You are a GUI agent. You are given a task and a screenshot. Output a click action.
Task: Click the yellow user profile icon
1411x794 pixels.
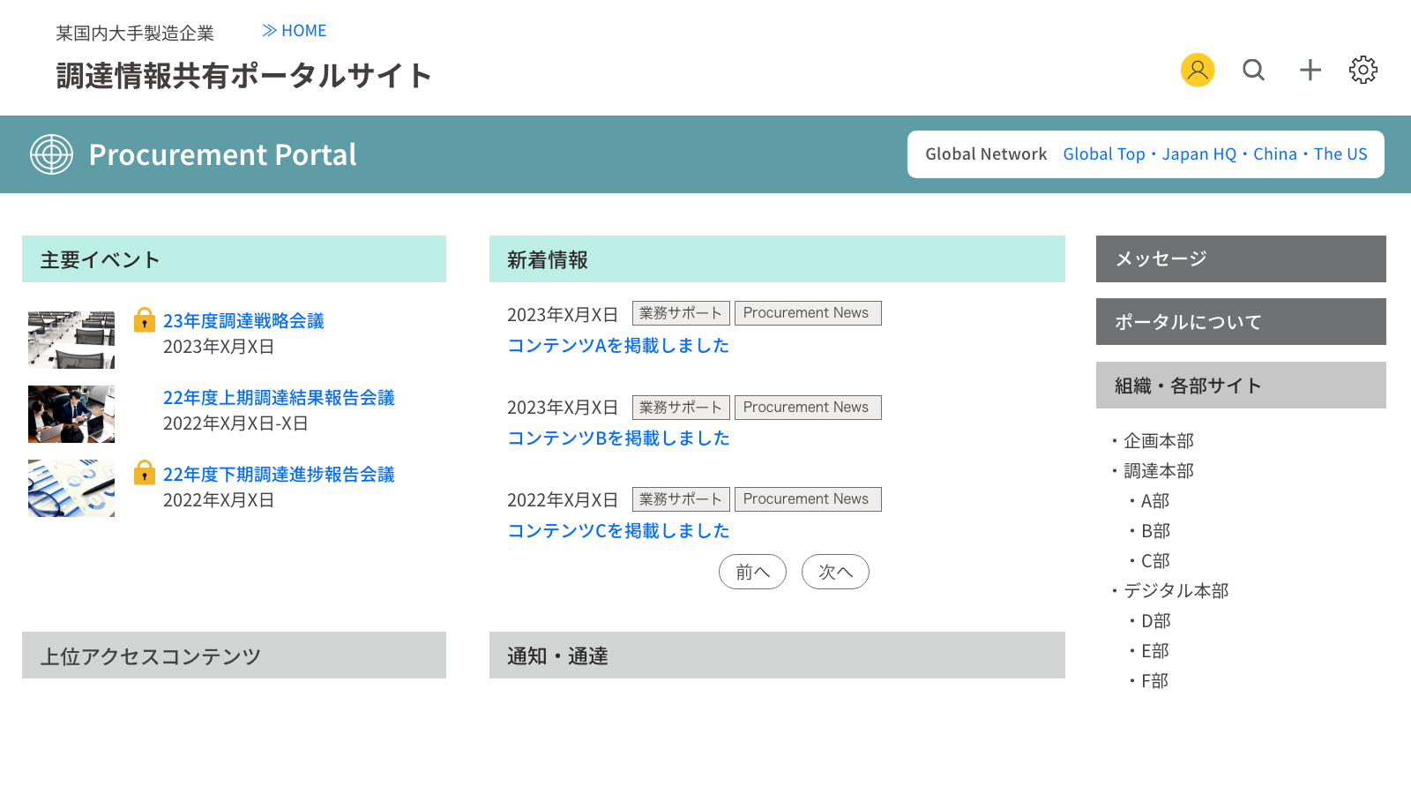pos(1197,70)
